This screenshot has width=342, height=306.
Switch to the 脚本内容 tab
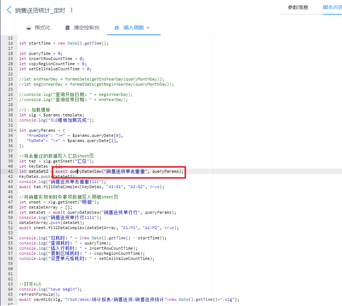[332, 7]
